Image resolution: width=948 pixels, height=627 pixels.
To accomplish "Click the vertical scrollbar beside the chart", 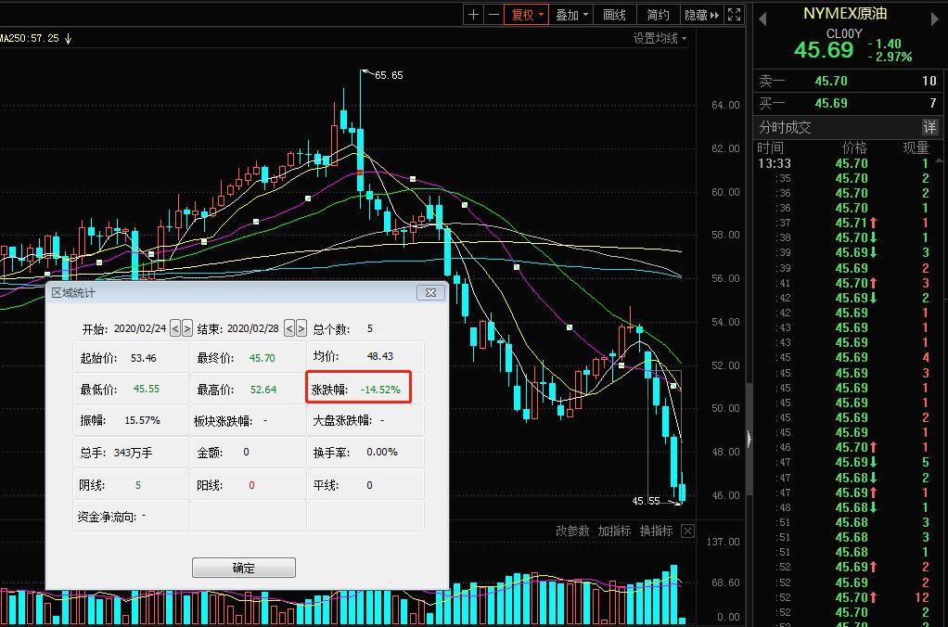I will click(x=749, y=439).
